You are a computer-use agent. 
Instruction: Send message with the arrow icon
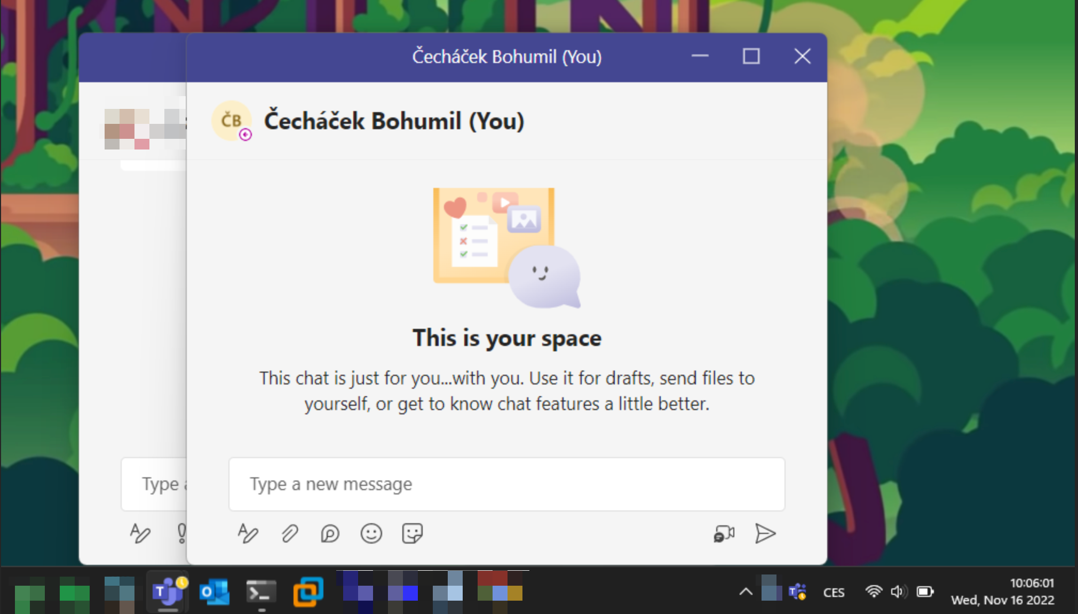(765, 533)
